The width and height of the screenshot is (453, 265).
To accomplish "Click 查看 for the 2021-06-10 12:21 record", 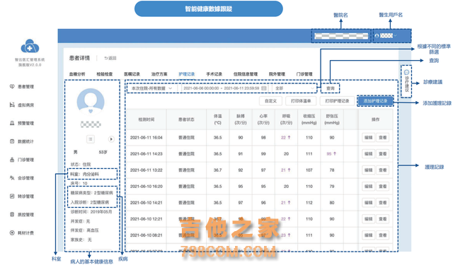I will [x=383, y=219].
